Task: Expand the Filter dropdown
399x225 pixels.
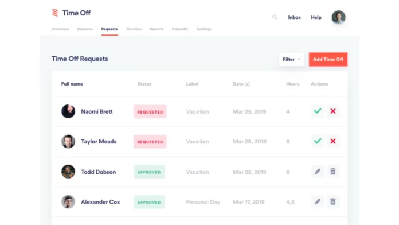Action: 291,59
